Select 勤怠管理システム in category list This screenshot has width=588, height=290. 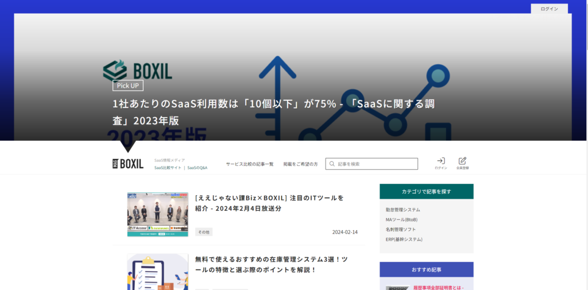[x=403, y=210]
